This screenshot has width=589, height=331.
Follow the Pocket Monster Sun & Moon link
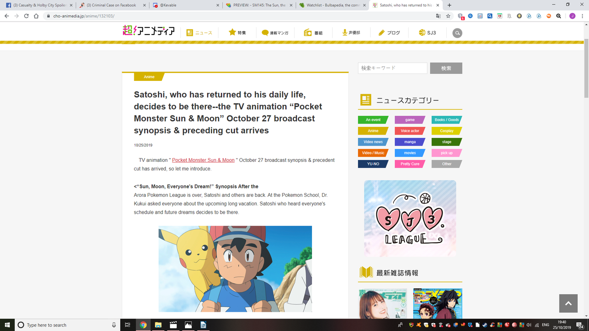pyautogui.click(x=203, y=160)
